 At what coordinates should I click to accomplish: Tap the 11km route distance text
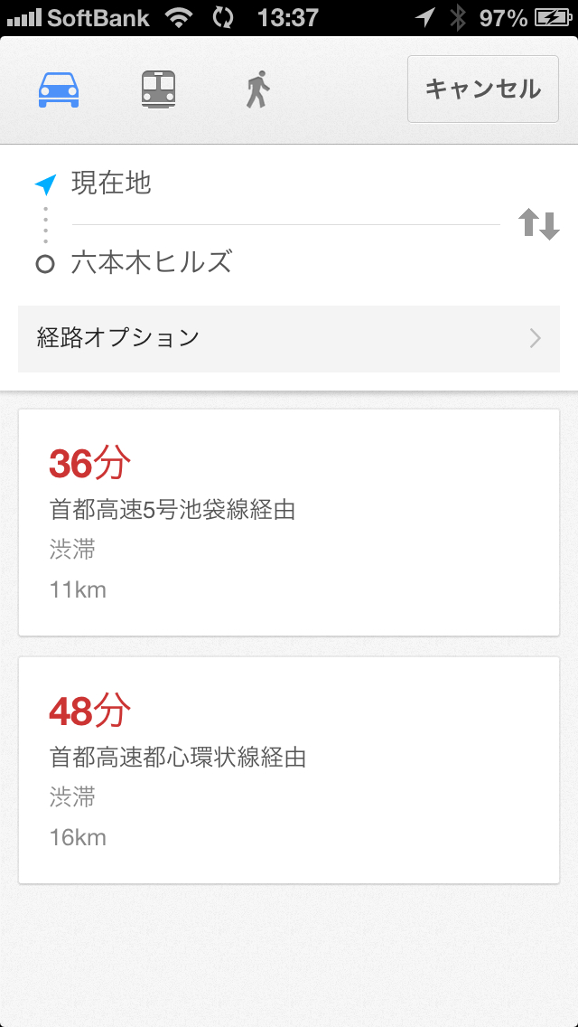pos(78,590)
